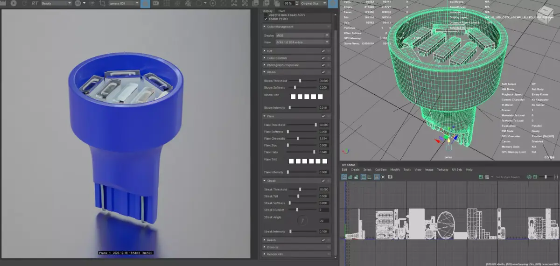
Task: Click the ViewCube in the perspective viewport
Action: (545, 13)
